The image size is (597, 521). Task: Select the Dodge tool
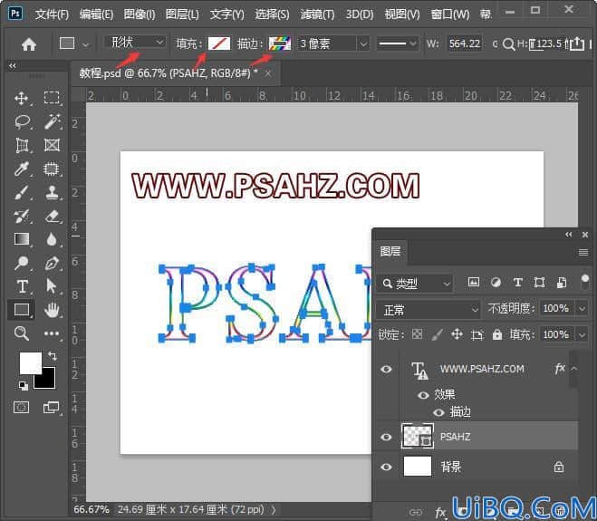pyautogui.click(x=22, y=263)
